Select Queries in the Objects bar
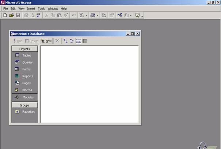 pyautogui.click(x=25, y=62)
